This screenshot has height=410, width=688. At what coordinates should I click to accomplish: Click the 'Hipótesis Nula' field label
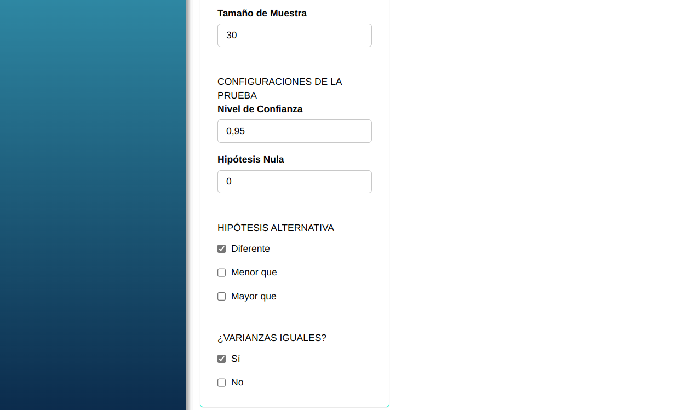click(250, 159)
